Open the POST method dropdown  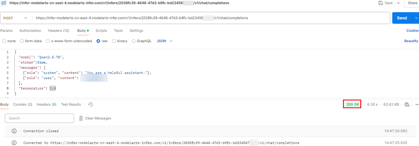point(15,18)
